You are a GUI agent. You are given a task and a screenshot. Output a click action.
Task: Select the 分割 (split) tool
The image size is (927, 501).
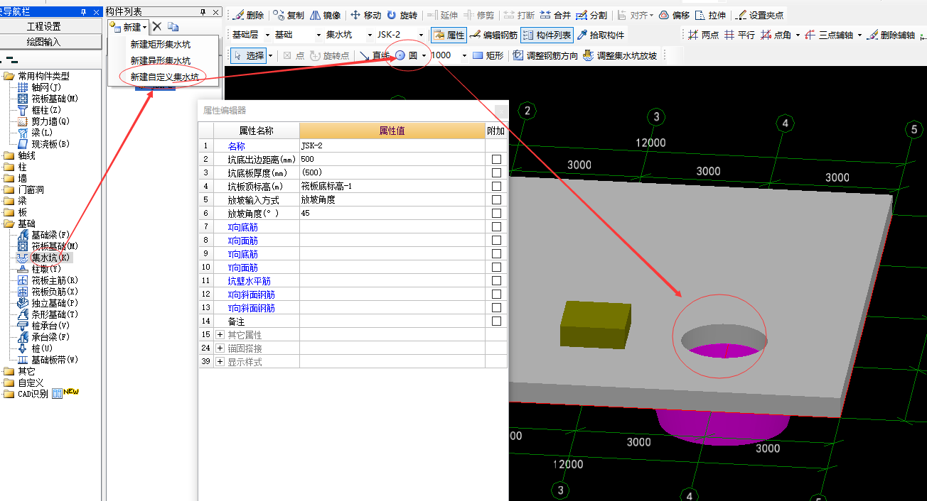591,15
